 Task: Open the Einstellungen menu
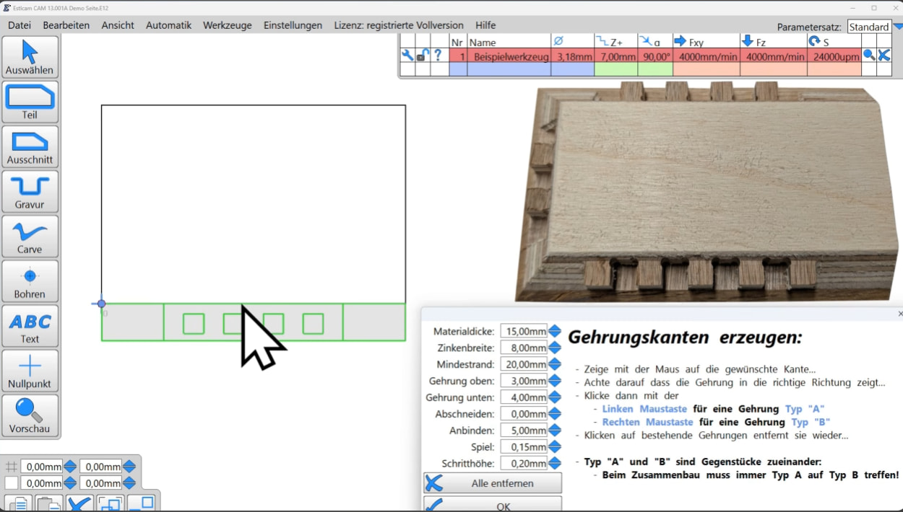click(293, 25)
